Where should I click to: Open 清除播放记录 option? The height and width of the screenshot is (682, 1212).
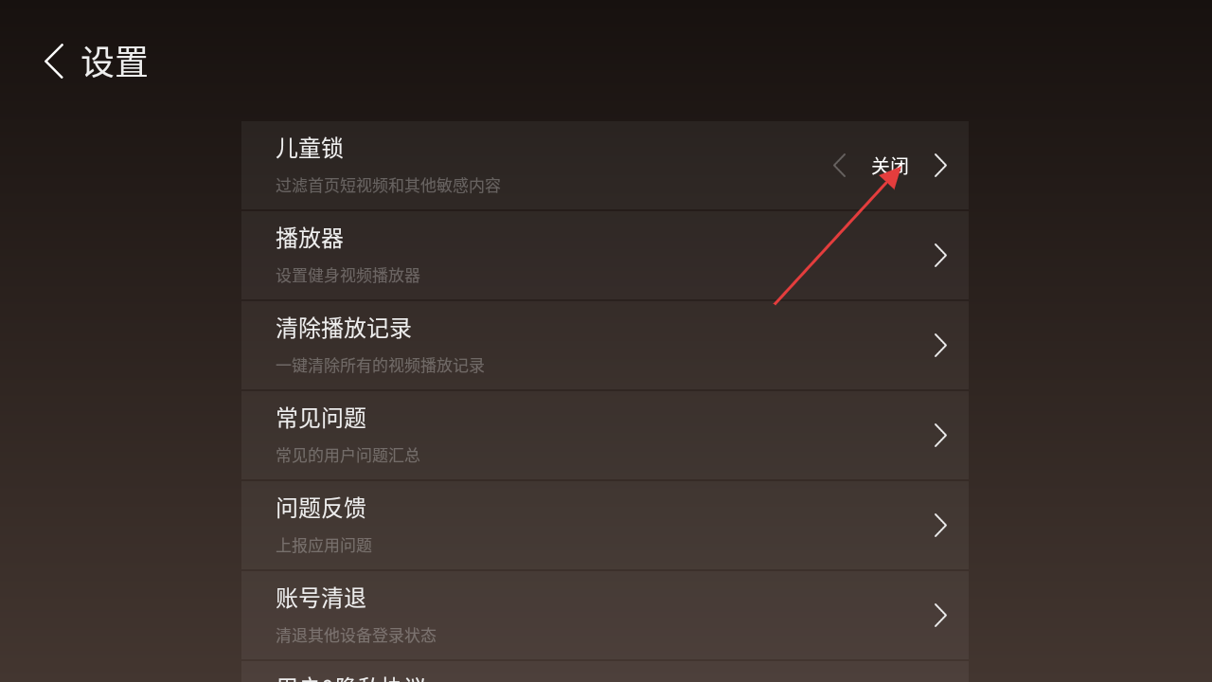click(605, 346)
